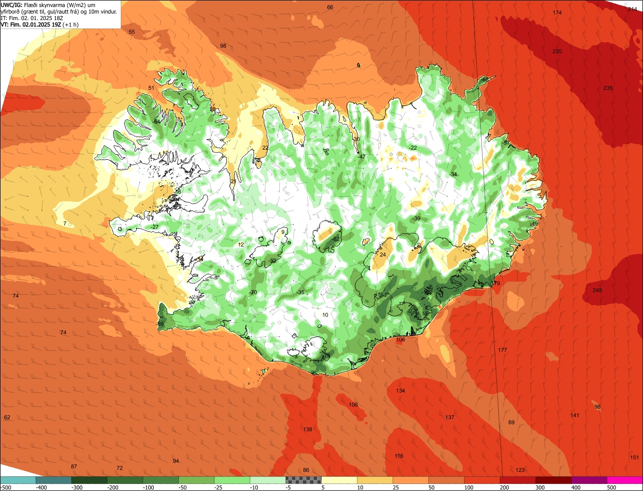The width and height of the screenshot is (643, 491).
Task: Click the map value 235
Action: tap(608, 88)
